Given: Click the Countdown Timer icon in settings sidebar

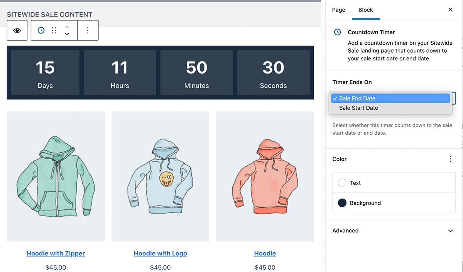Looking at the screenshot, I should click(337, 32).
